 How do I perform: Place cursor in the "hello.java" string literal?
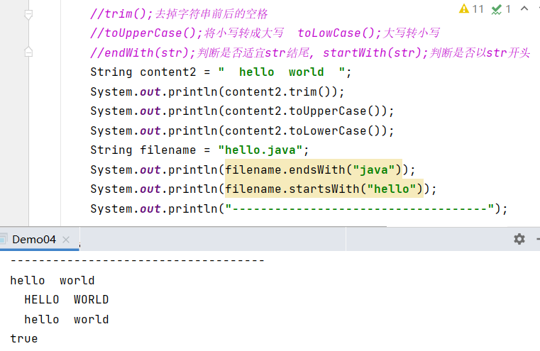click(x=264, y=150)
